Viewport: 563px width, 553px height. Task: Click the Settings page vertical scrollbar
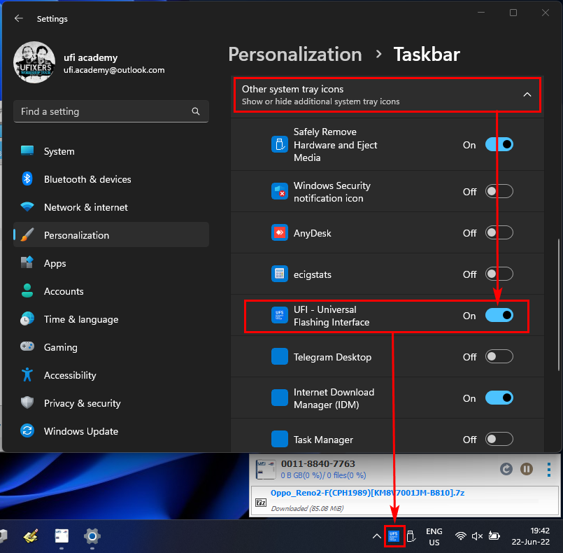coord(558,304)
